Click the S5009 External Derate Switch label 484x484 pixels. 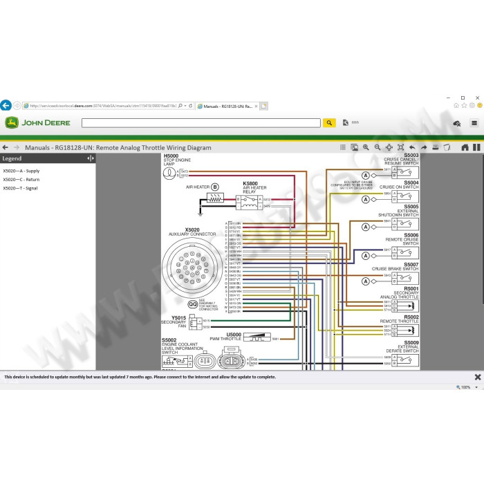point(402,346)
